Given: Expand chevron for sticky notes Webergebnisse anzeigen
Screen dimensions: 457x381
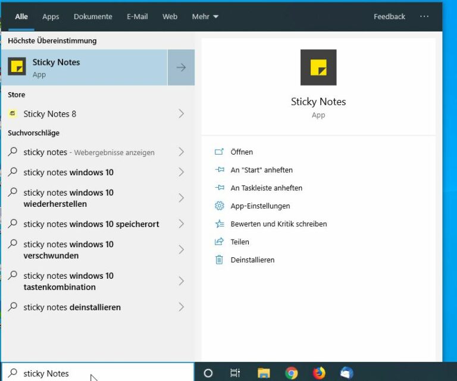Looking at the screenshot, I should pos(181,152).
